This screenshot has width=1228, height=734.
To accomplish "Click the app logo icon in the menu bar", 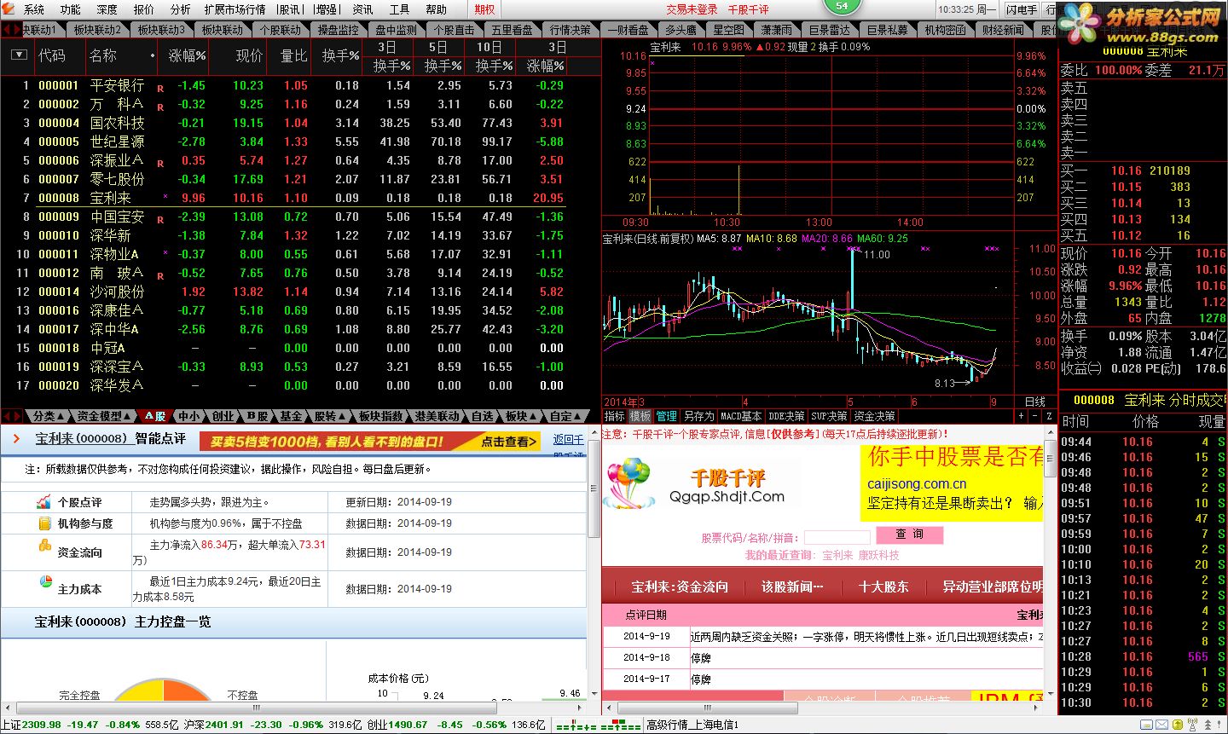I will (x=9, y=9).
